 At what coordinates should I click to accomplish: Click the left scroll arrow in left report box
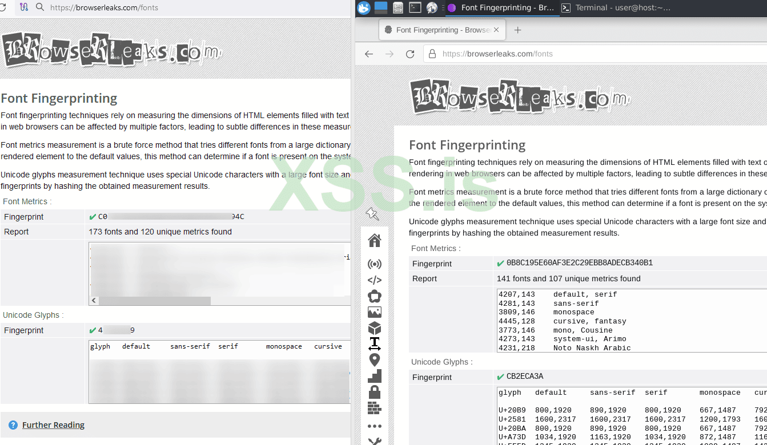(x=94, y=301)
